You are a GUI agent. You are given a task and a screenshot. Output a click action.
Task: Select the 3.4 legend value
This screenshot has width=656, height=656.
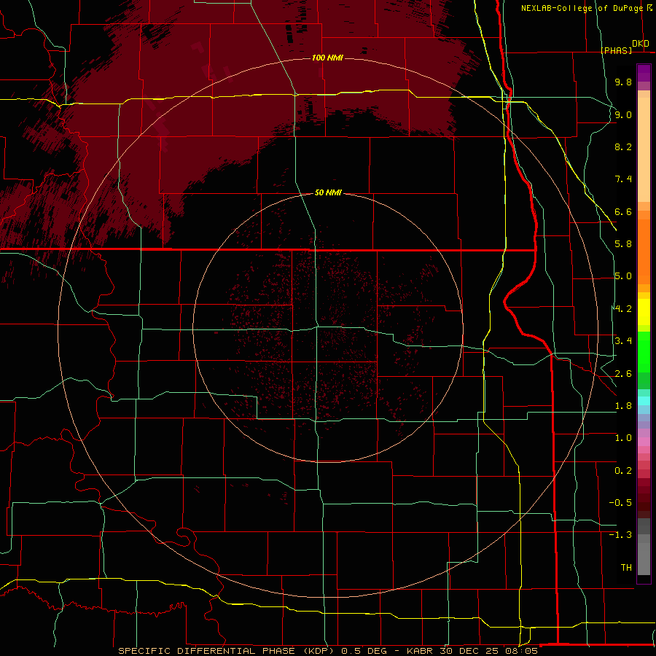(623, 341)
